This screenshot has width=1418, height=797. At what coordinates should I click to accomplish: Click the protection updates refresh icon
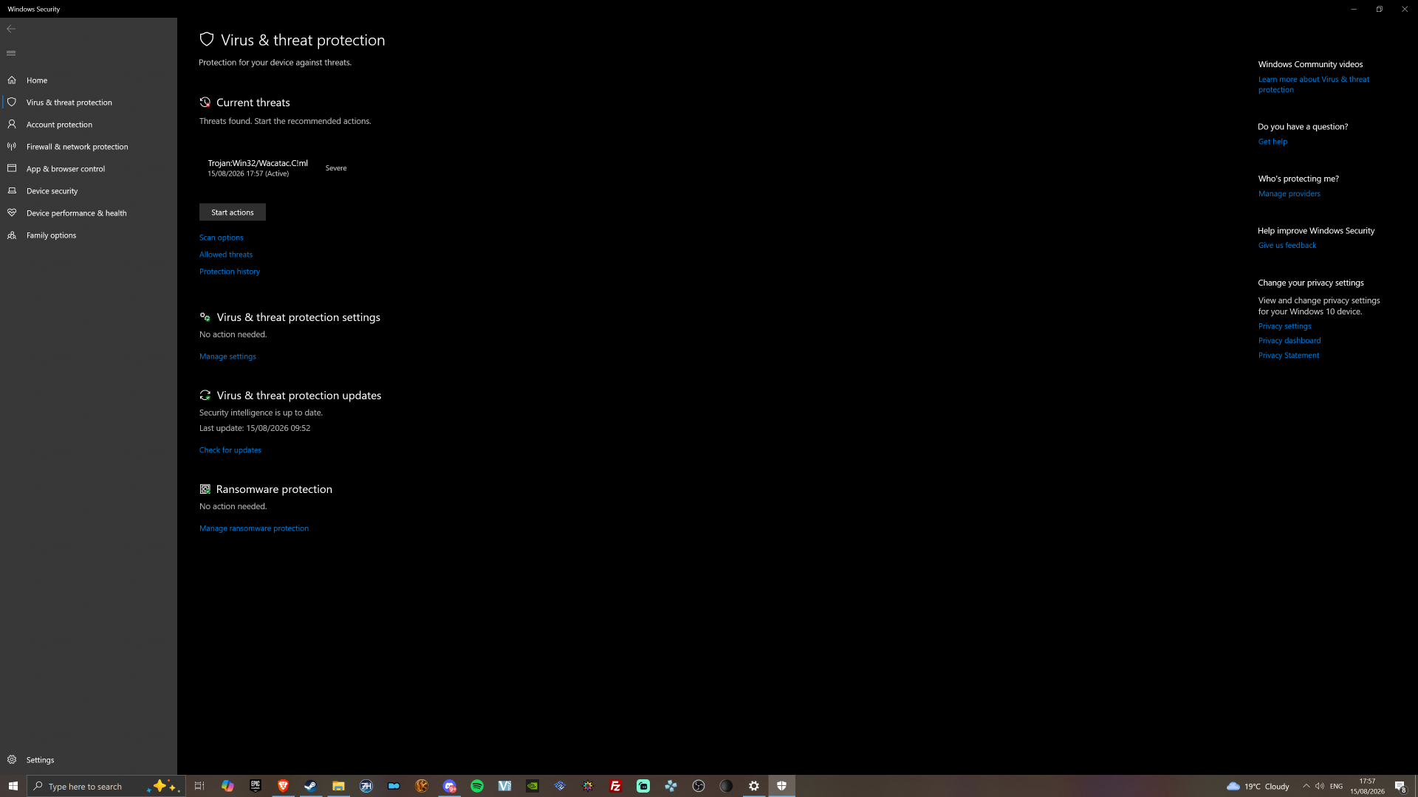[205, 395]
